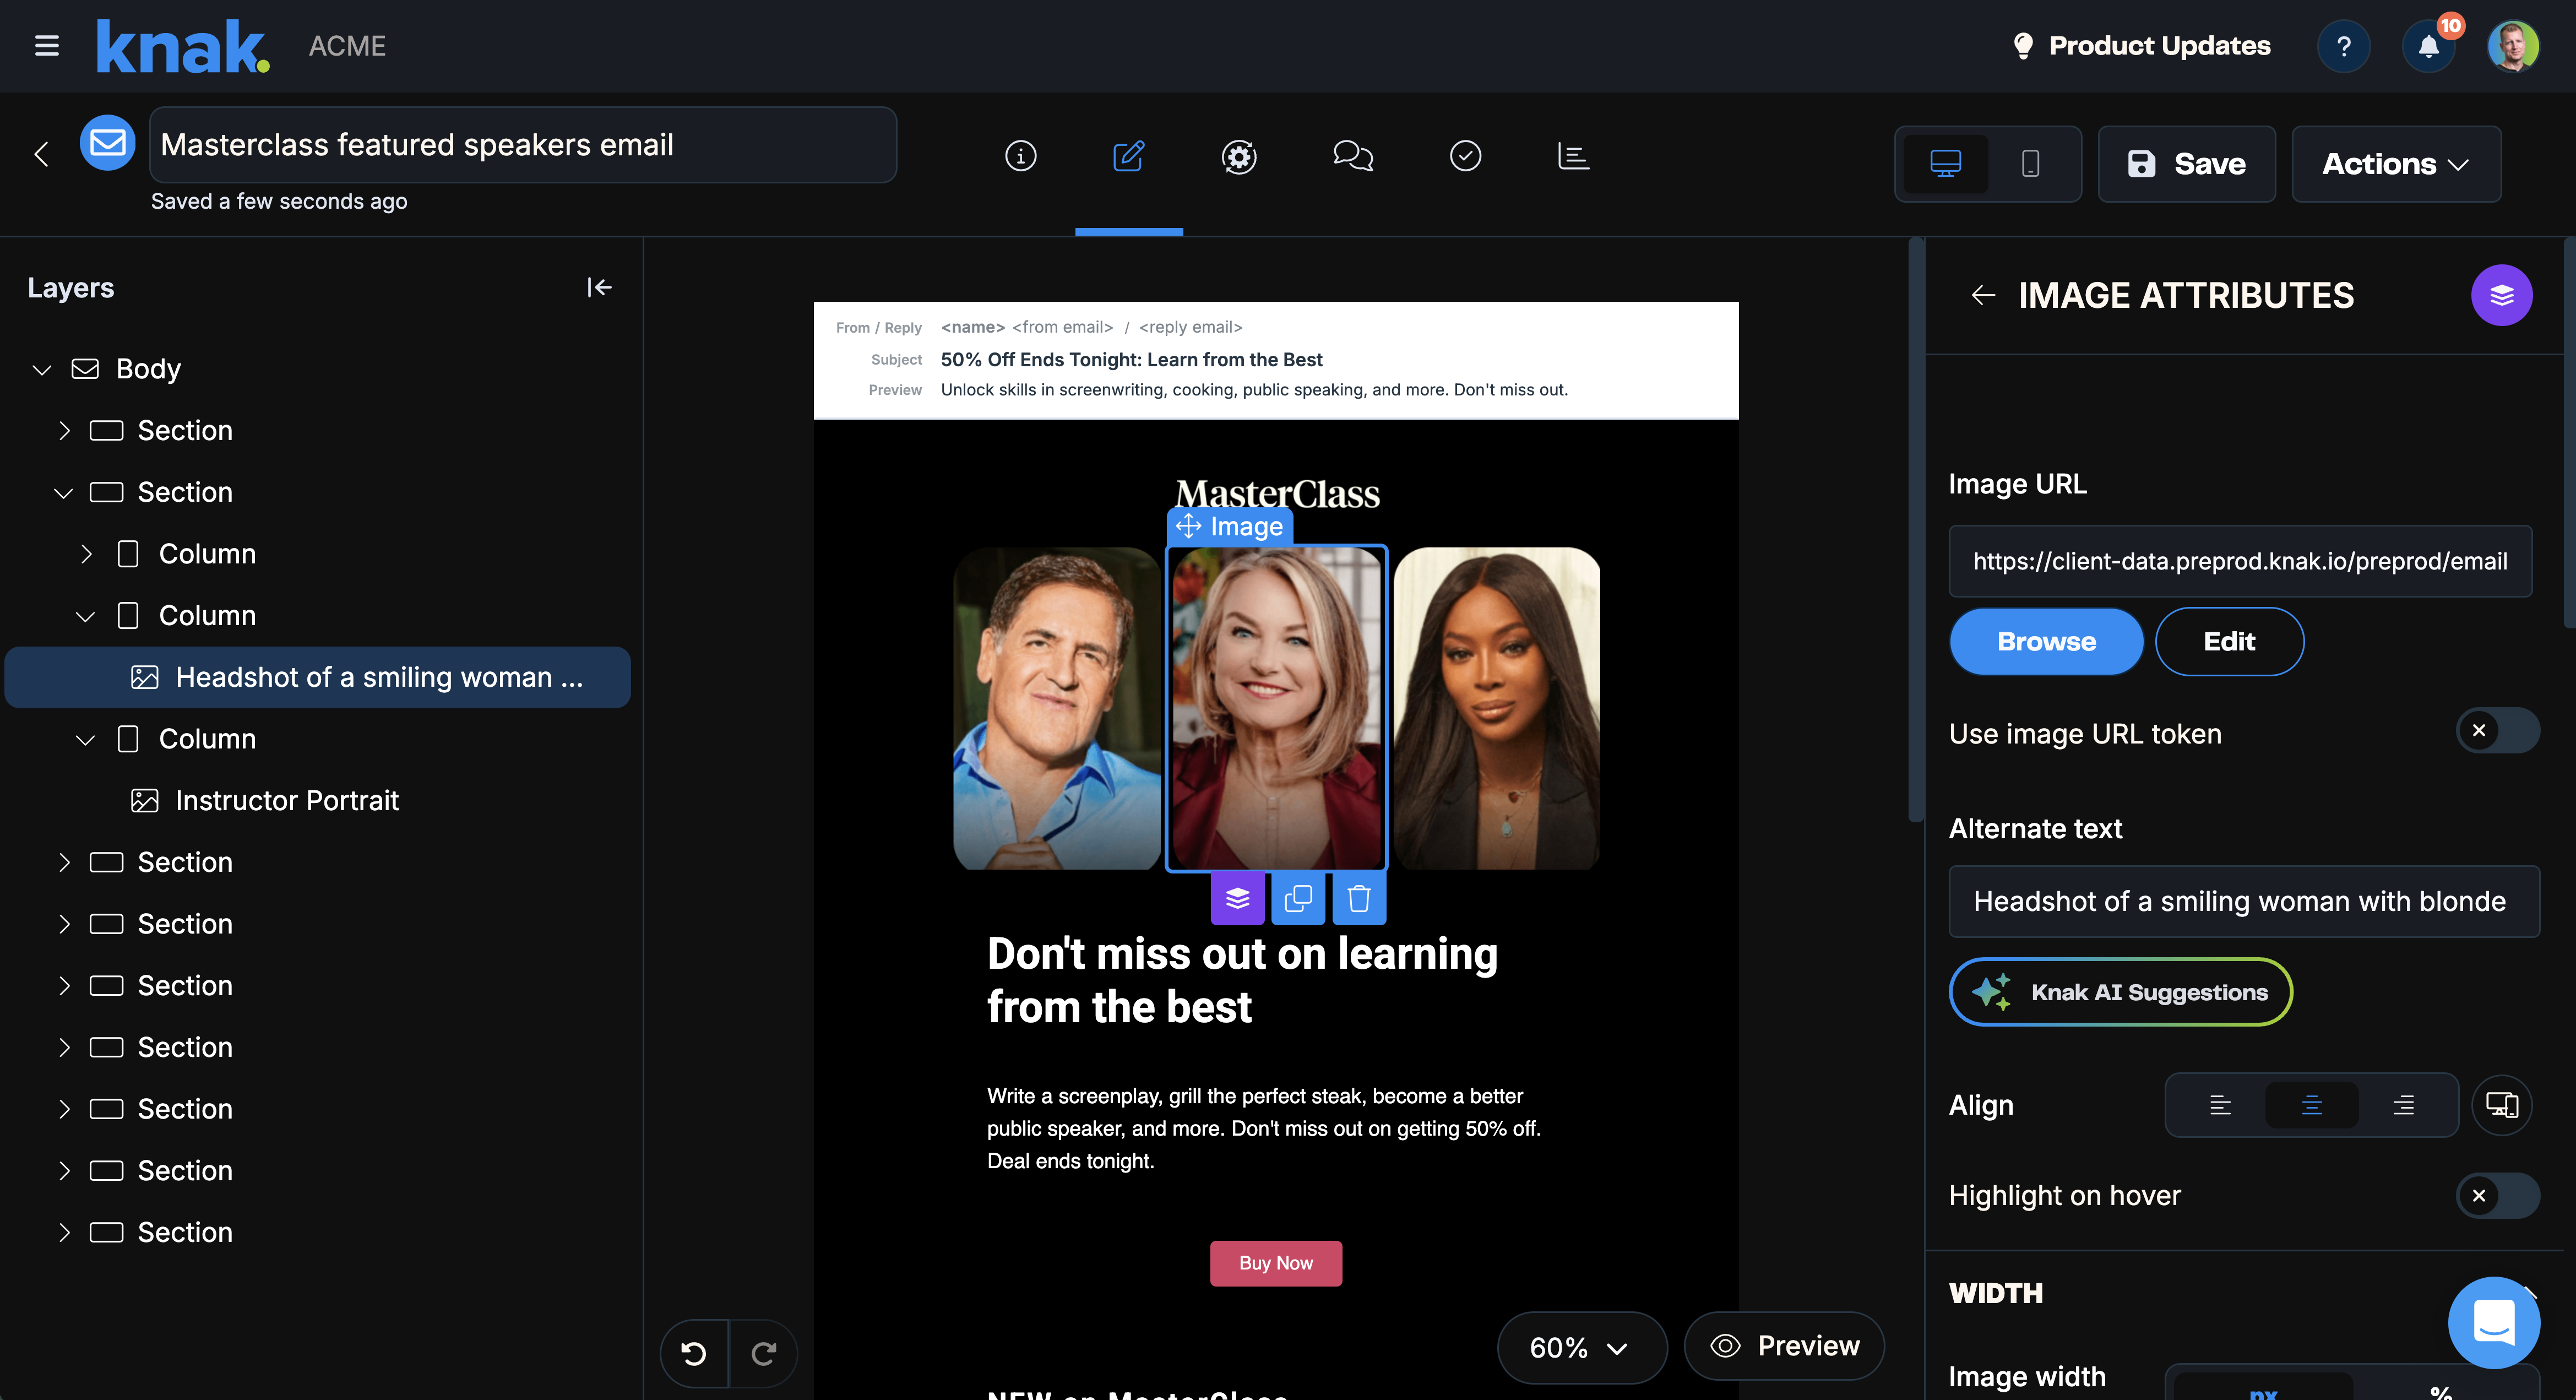The image size is (2576, 1400).
Task: Expand the first Section layer
Action: 64,431
